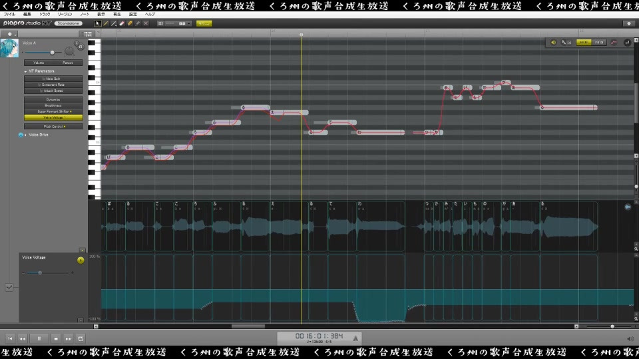
Task: Open the 再生 menu
Action: coord(117,14)
